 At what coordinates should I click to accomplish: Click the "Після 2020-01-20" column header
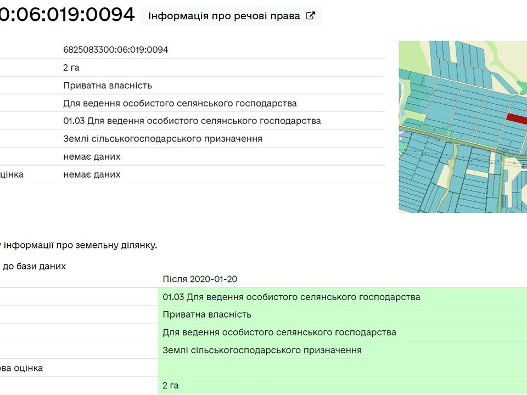tap(200, 279)
